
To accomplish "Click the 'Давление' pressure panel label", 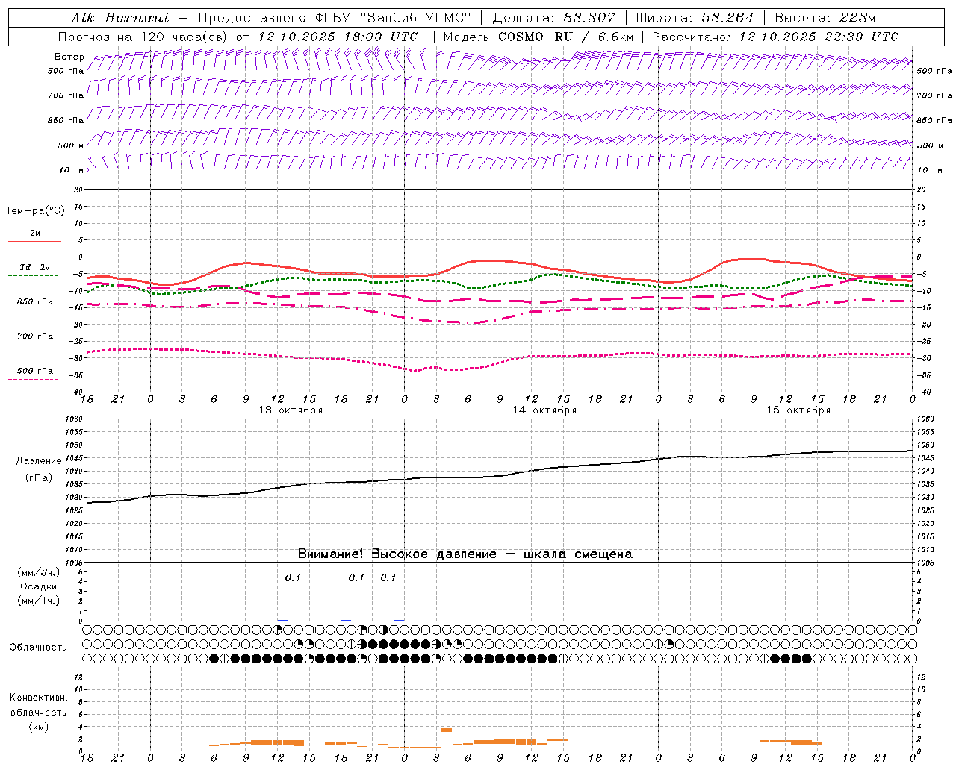I will coord(39,462).
